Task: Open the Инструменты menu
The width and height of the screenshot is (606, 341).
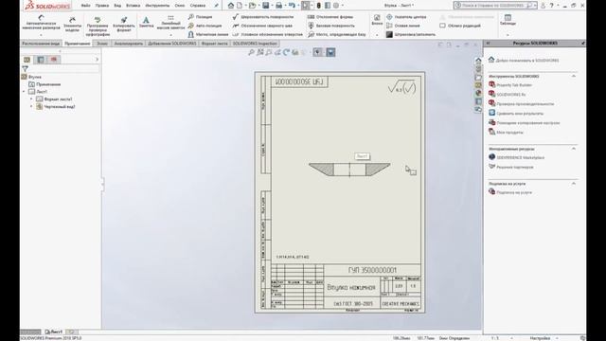Action: click(157, 6)
